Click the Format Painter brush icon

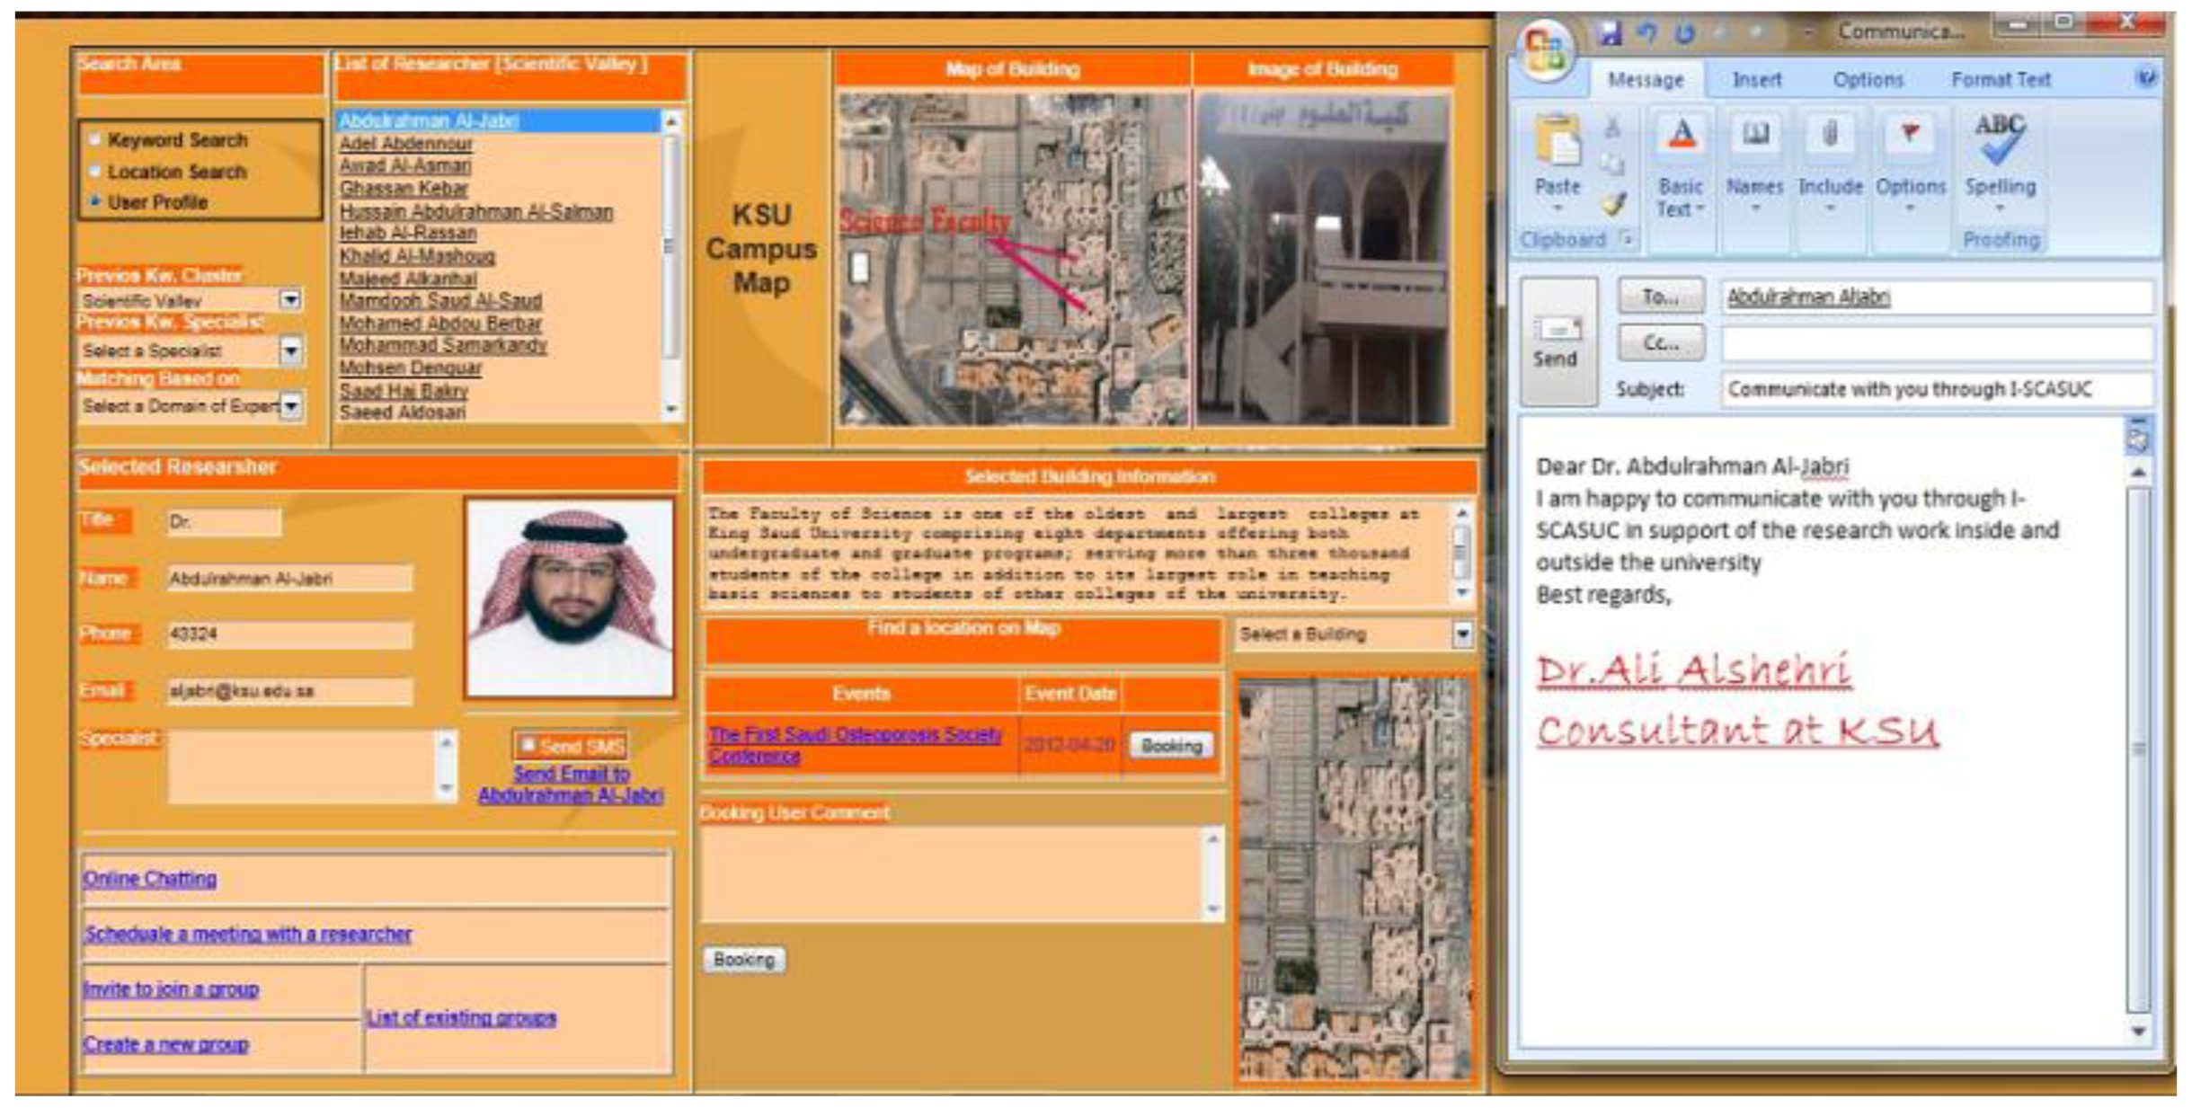1614,204
